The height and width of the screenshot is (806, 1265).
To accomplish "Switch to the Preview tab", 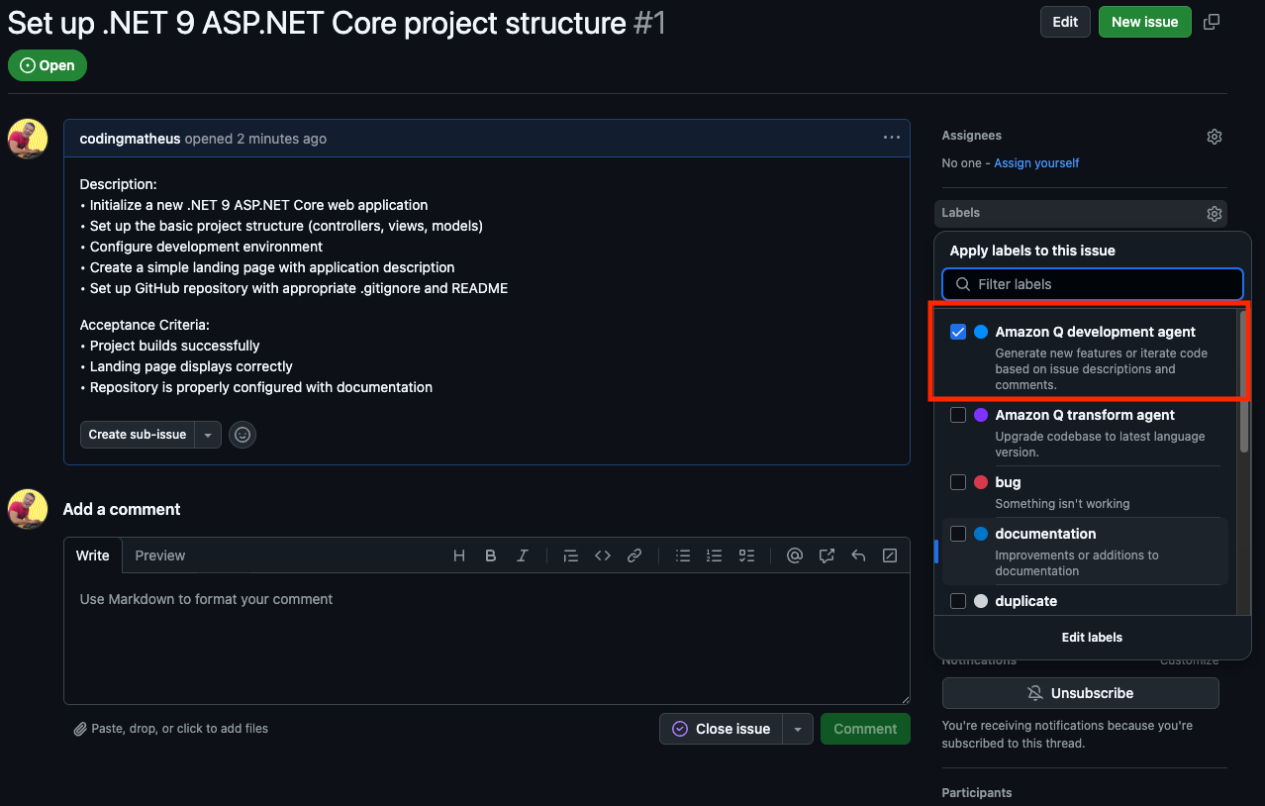I will pos(160,555).
